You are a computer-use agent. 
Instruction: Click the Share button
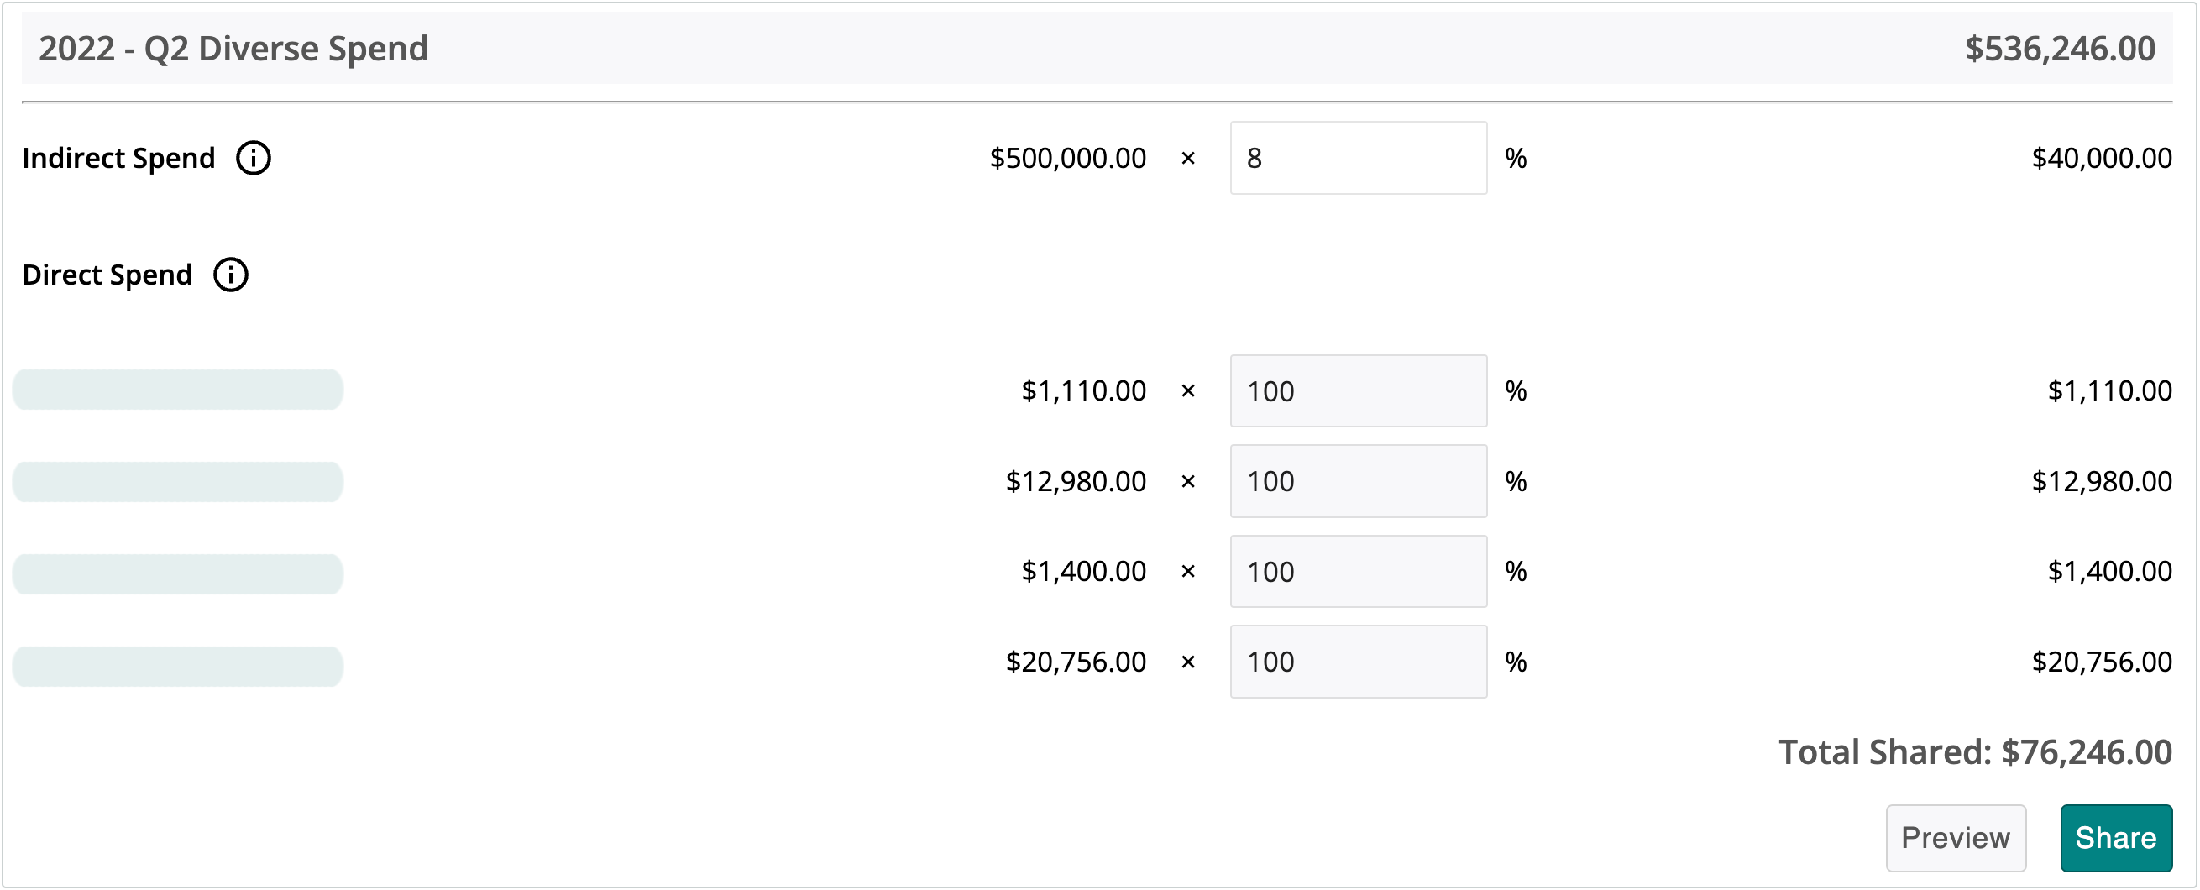coord(2114,838)
